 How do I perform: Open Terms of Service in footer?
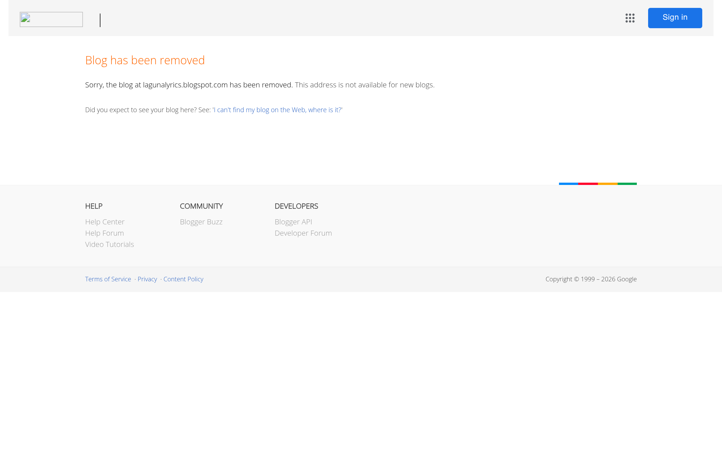[108, 279]
